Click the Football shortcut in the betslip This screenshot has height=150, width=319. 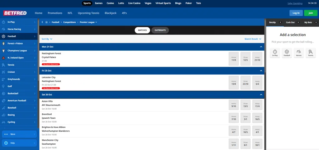click(x=287, y=53)
